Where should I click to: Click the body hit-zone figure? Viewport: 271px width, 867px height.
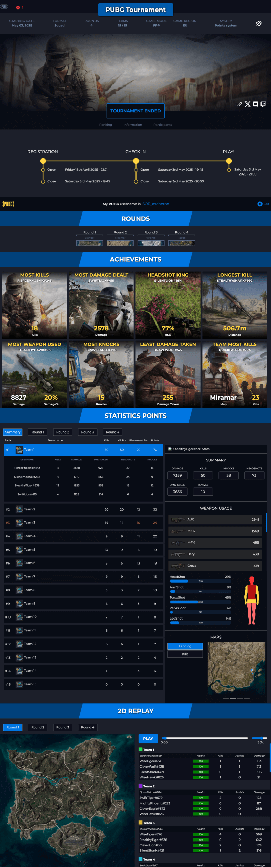tap(252, 600)
